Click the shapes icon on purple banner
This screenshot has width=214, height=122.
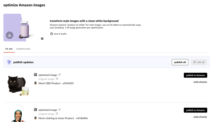[10, 35]
